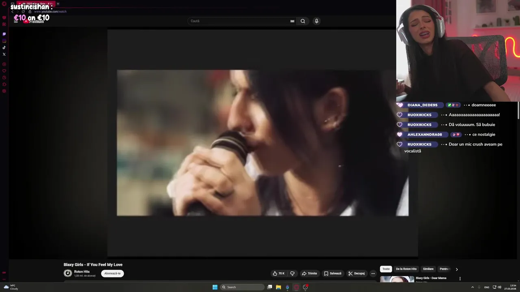Open Instagram from the browser sidebar
Screen dimensions: 520x292
tap(4, 41)
